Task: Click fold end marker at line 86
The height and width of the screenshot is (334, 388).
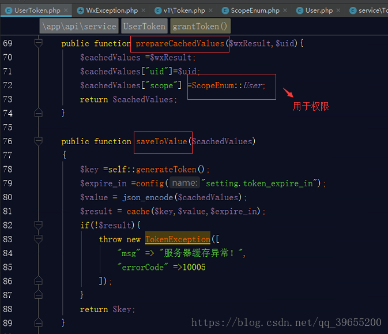Action: point(39,281)
